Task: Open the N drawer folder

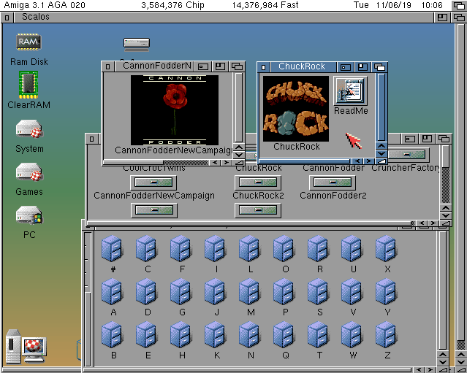Action: tap(249, 334)
